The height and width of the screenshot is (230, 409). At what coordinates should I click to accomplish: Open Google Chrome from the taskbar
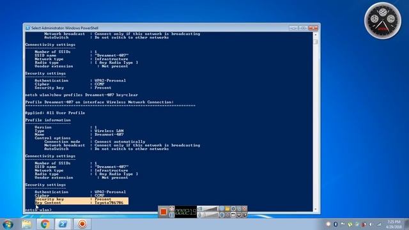click(x=45, y=224)
